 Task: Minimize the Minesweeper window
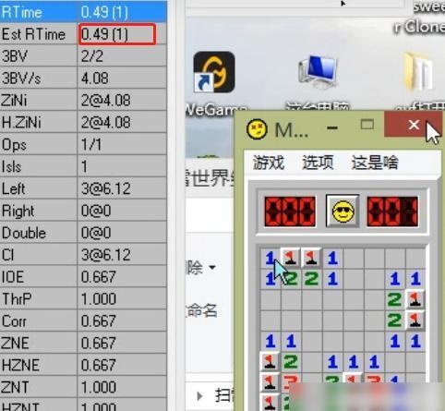click(332, 127)
